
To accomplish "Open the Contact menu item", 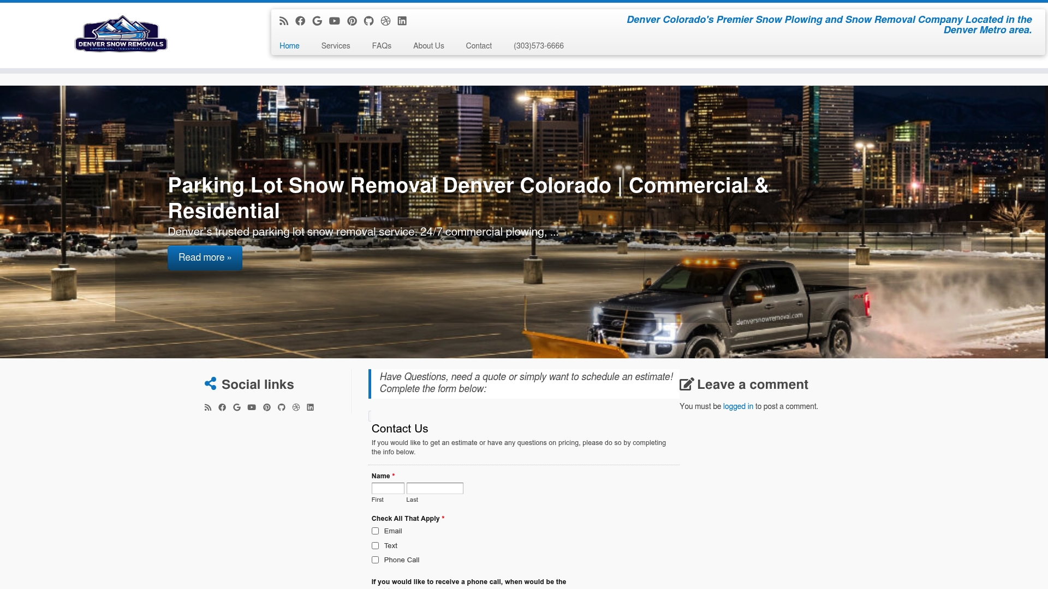I will tap(479, 46).
